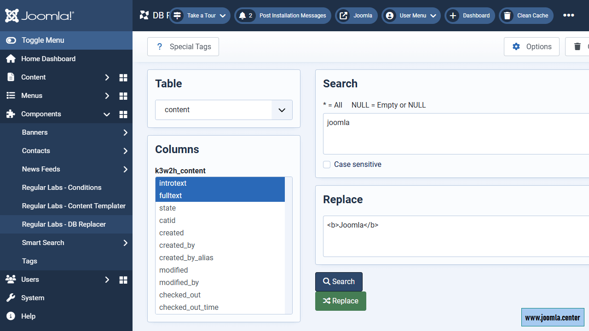Select the created_by_alias column
The image size is (589, 331).
click(x=220, y=257)
